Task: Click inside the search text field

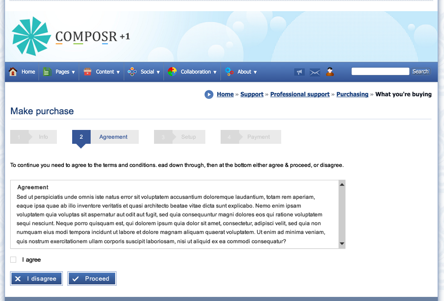Action: point(380,71)
